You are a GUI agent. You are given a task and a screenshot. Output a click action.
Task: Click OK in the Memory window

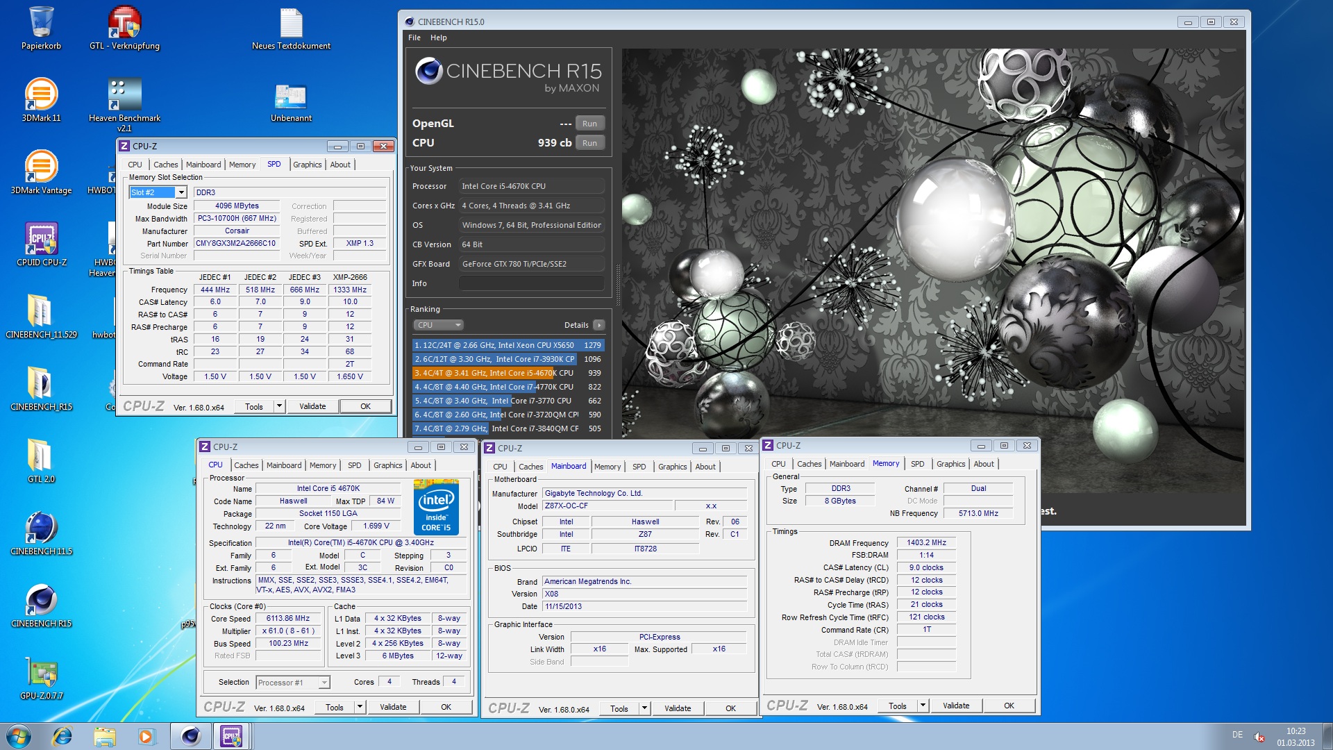(x=1009, y=706)
